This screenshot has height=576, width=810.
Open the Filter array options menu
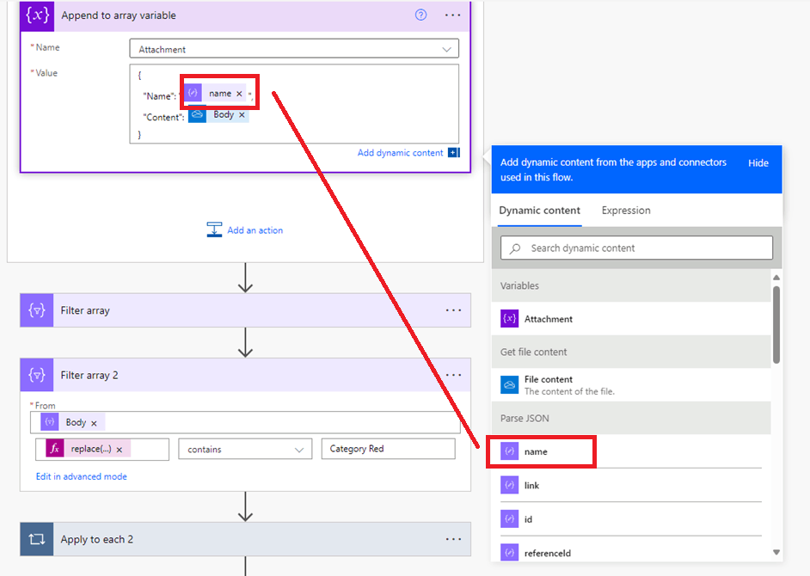453,310
